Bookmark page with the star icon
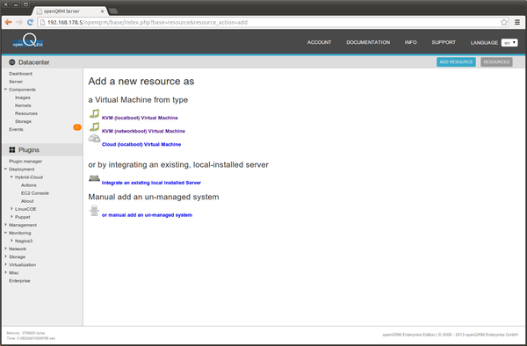Image resolution: width=527 pixels, height=346 pixels. (504, 22)
